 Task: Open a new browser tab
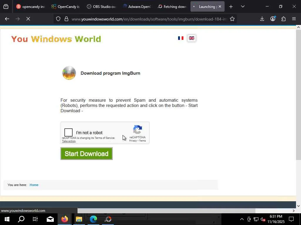click(231, 7)
